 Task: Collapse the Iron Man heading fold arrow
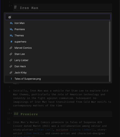click(x=12, y=6)
